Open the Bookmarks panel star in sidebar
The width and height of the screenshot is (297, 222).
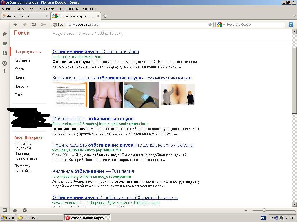click(x=5, y=34)
